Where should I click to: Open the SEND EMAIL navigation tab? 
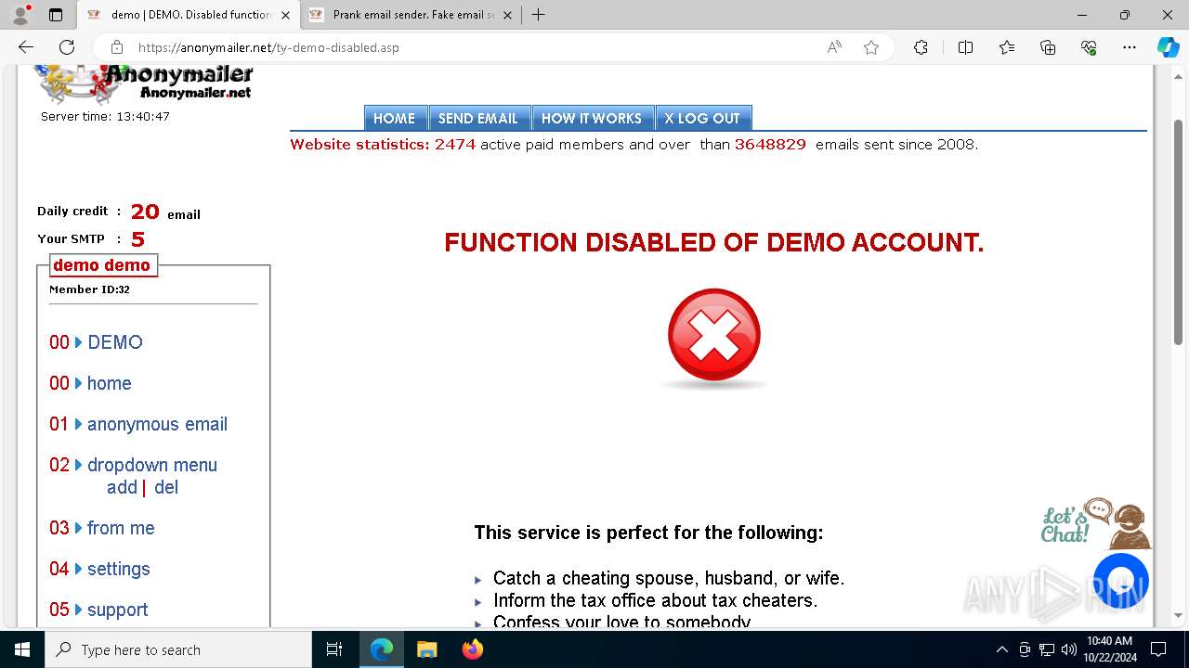478,118
